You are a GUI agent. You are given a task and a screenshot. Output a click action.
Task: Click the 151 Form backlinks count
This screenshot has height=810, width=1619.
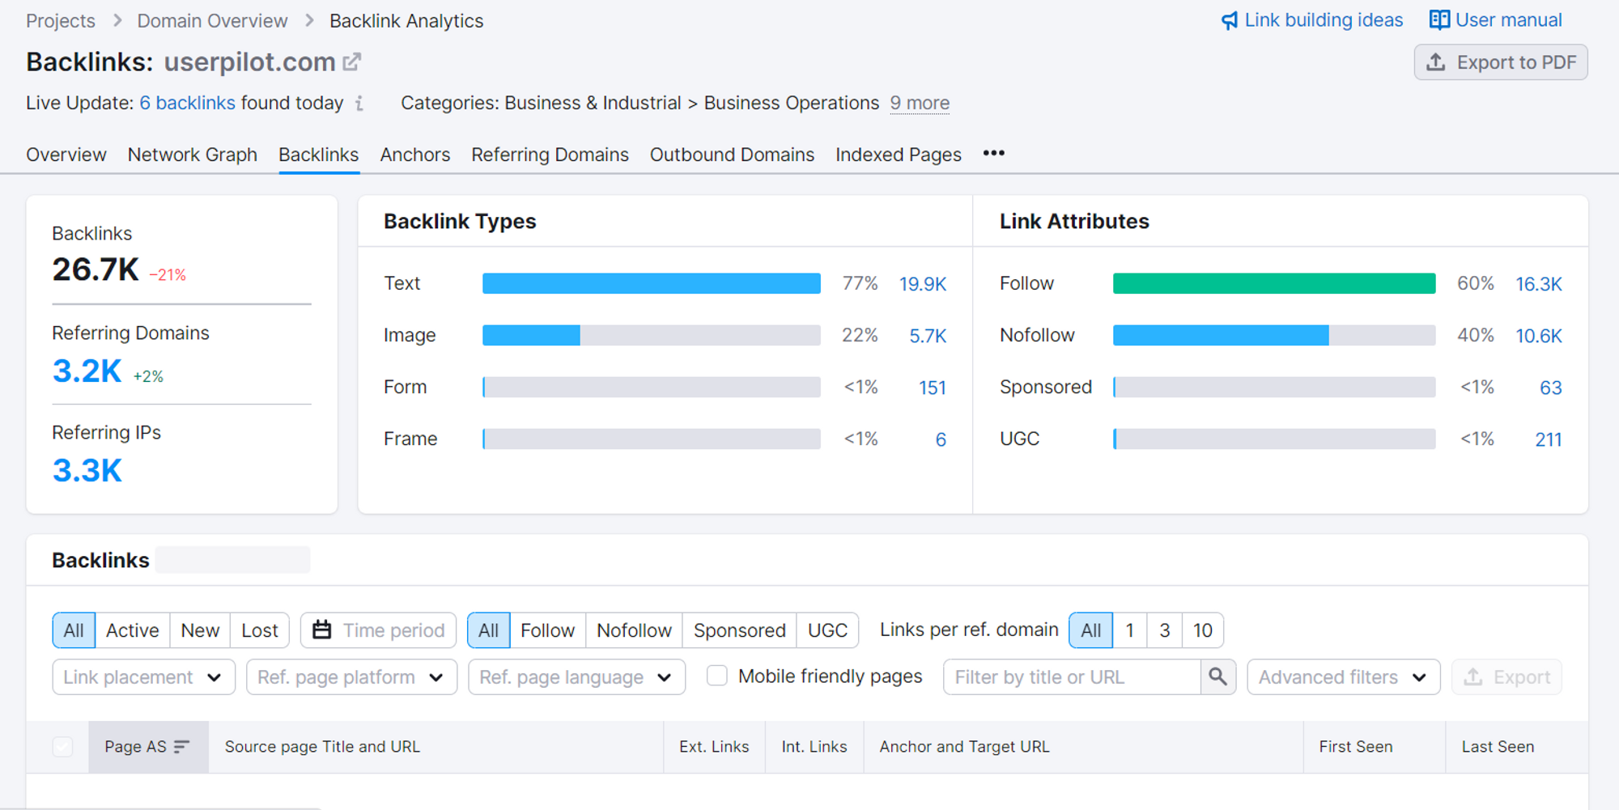pos(933,388)
